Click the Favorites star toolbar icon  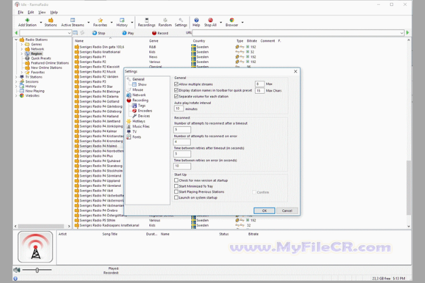(100, 22)
